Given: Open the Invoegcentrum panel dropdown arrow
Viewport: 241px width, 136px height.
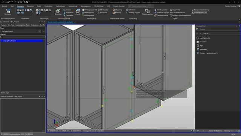Looking at the screenshot, I should [x=237, y=26].
